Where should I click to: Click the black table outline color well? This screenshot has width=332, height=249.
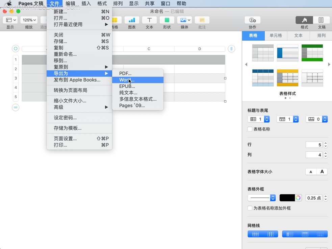point(287,198)
